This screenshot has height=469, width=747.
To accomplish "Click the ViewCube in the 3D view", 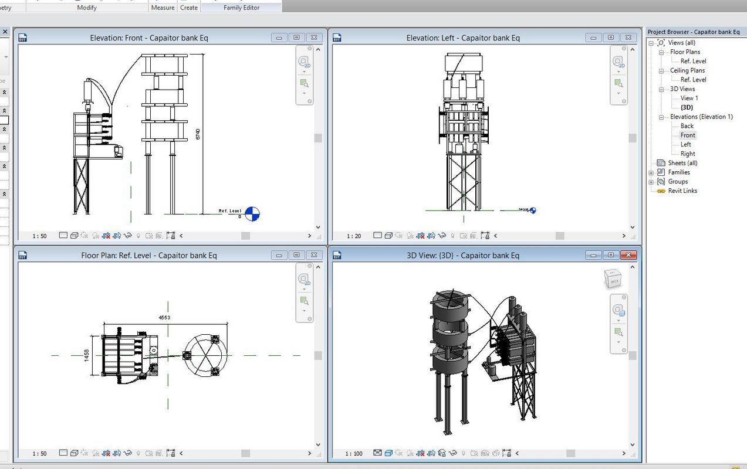I will point(613,279).
